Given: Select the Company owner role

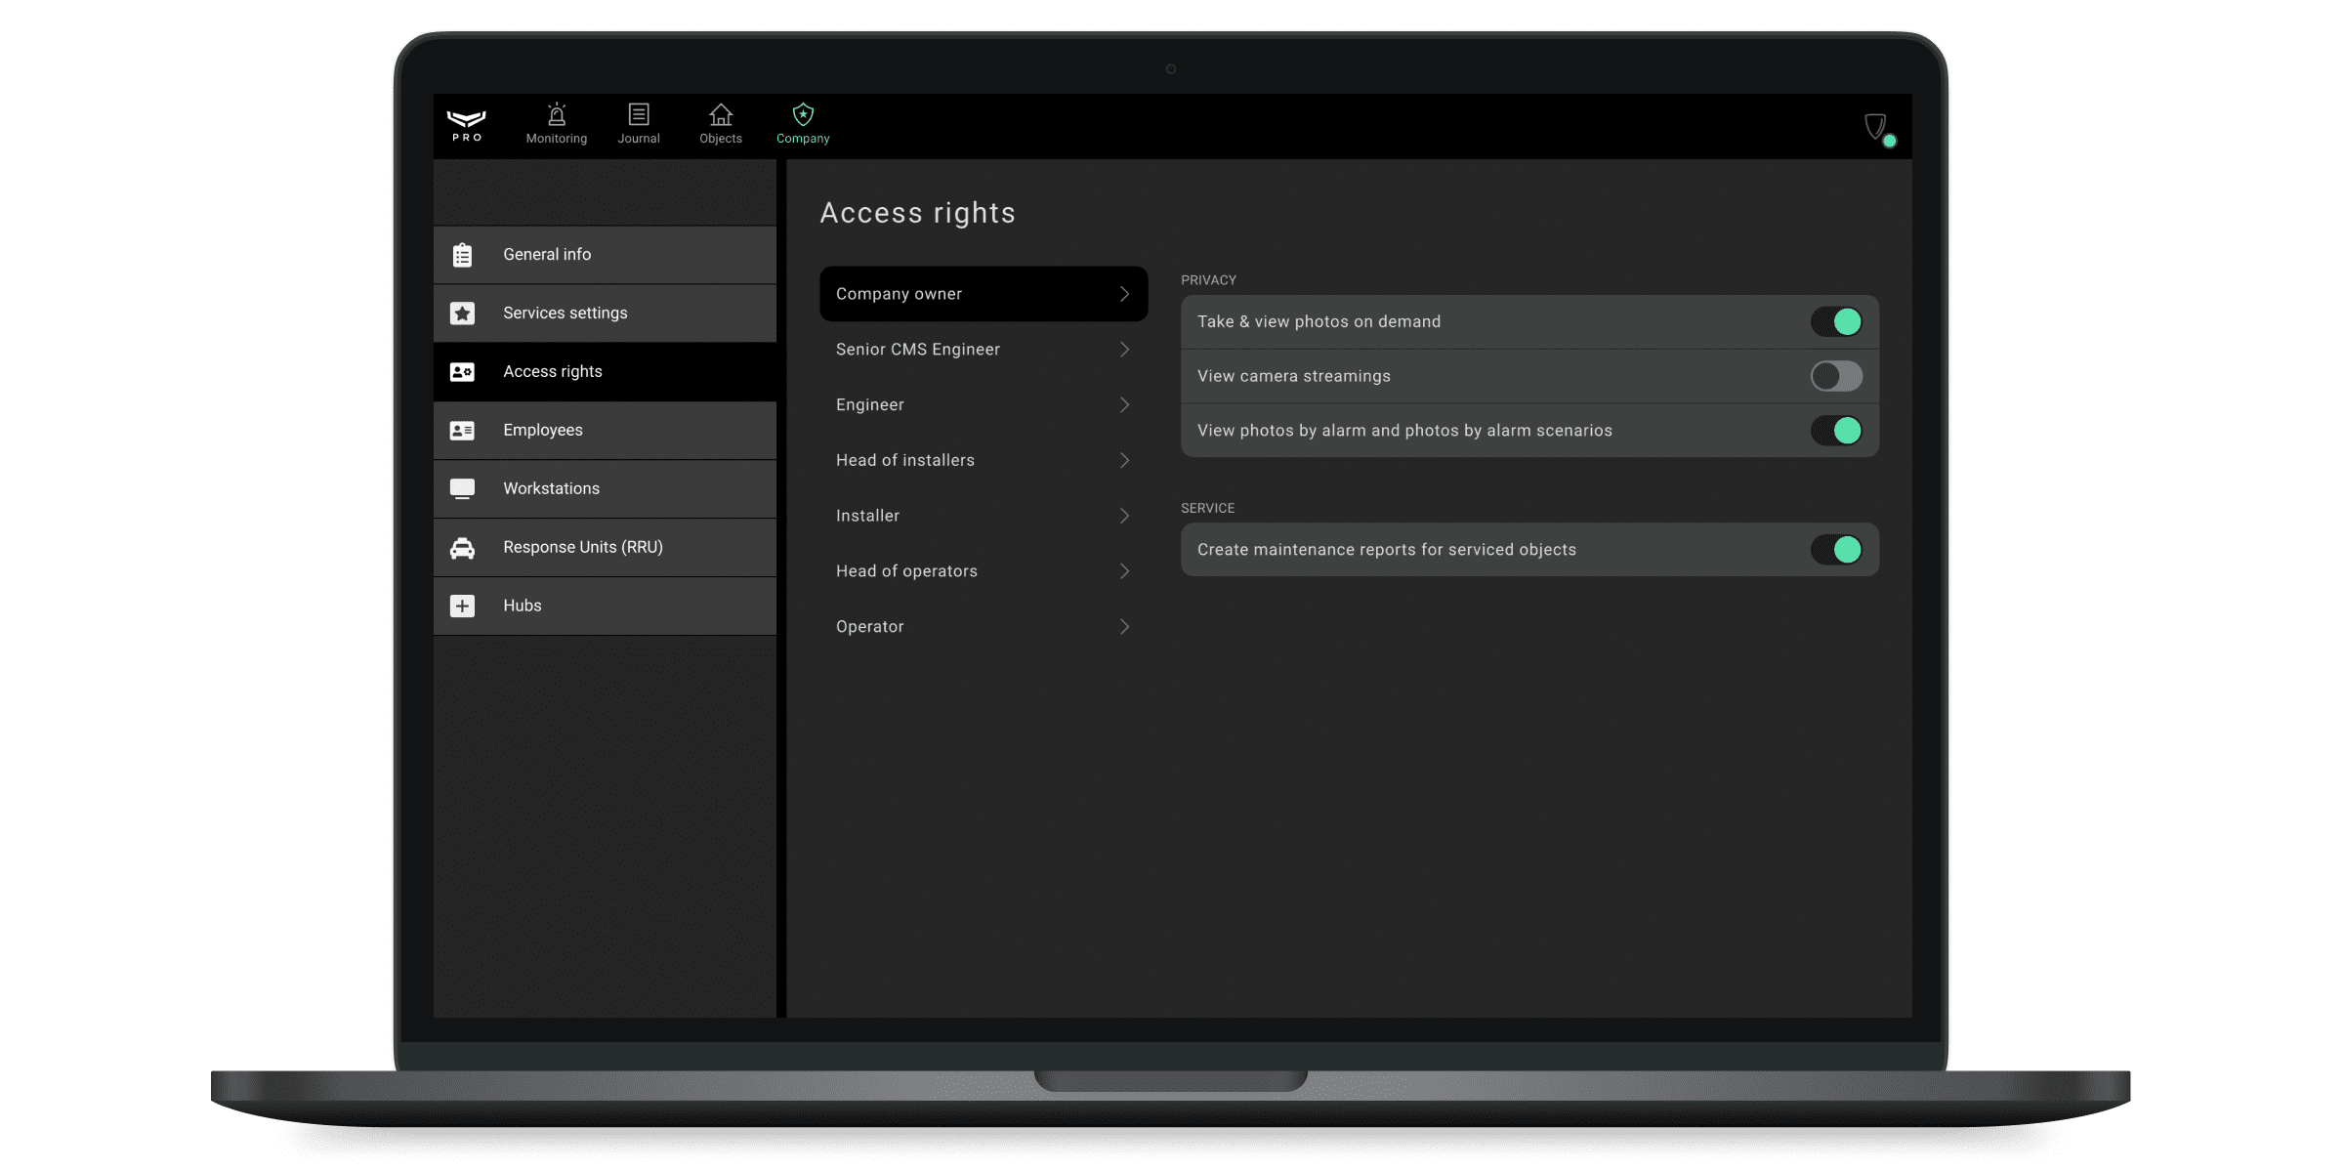Looking at the screenshot, I should pos(983,293).
